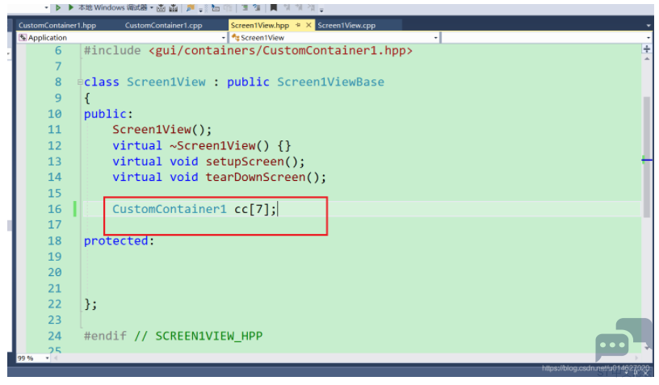Close the Screen1View.hpp tab
Image resolution: width=659 pixels, height=385 pixels.
pyautogui.click(x=309, y=25)
